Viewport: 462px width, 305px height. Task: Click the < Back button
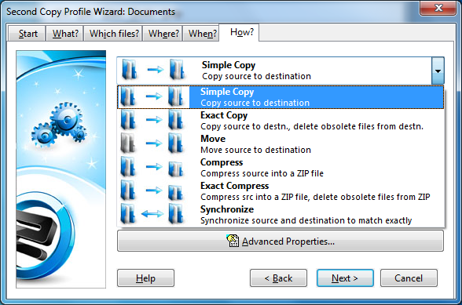click(x=278, y=278)
